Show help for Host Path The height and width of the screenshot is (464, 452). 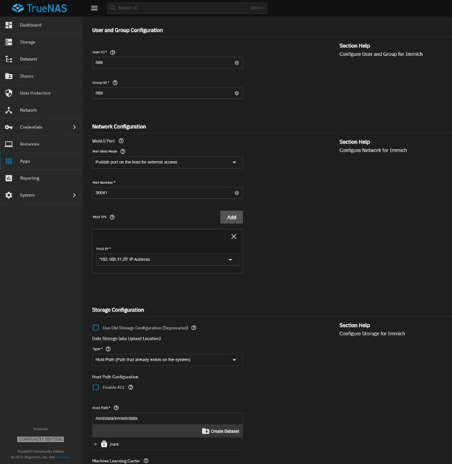(x=116, y=408)
